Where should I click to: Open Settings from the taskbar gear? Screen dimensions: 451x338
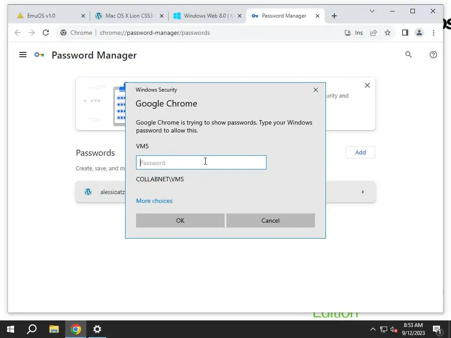coord(97,329)
